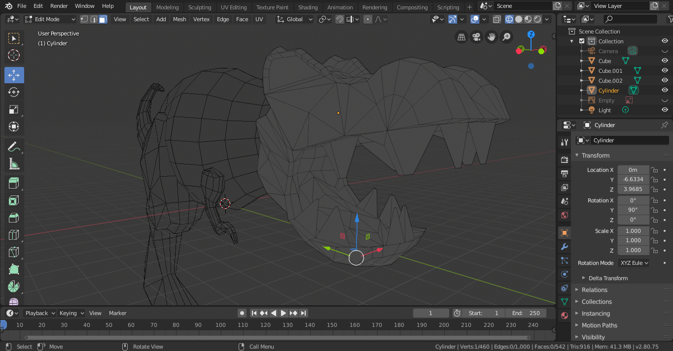Screen dimensions: 673x351
Task: Toggle camera view in viewport
Action: point(476,37)
